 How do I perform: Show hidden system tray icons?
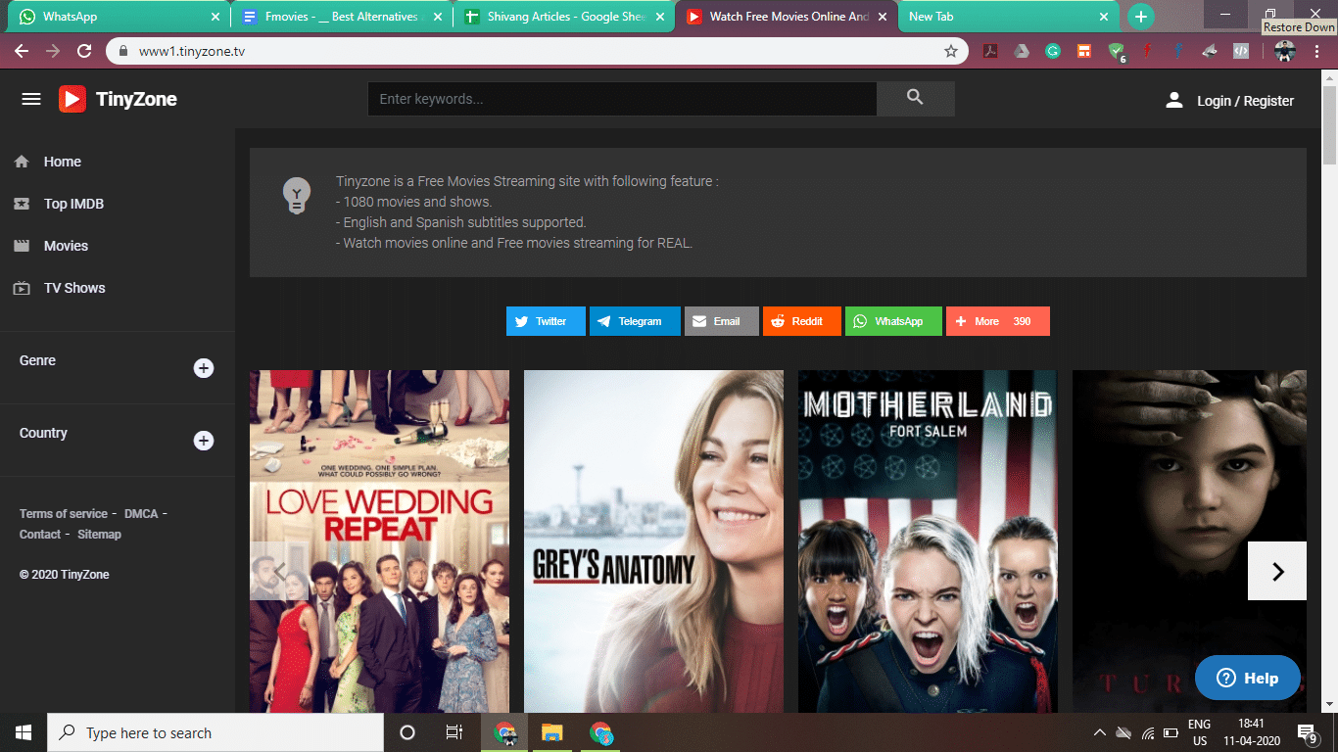point(1099,732)
